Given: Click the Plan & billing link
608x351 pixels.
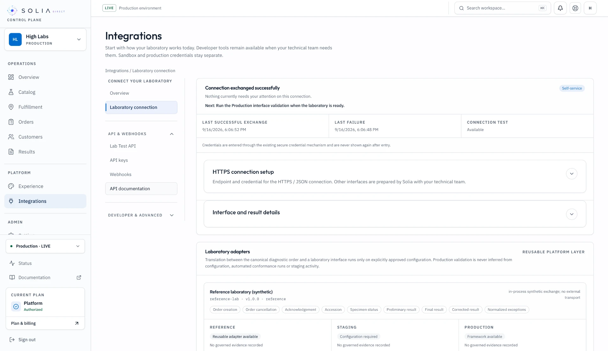Looking at the screenshot, I should [45, 323].
